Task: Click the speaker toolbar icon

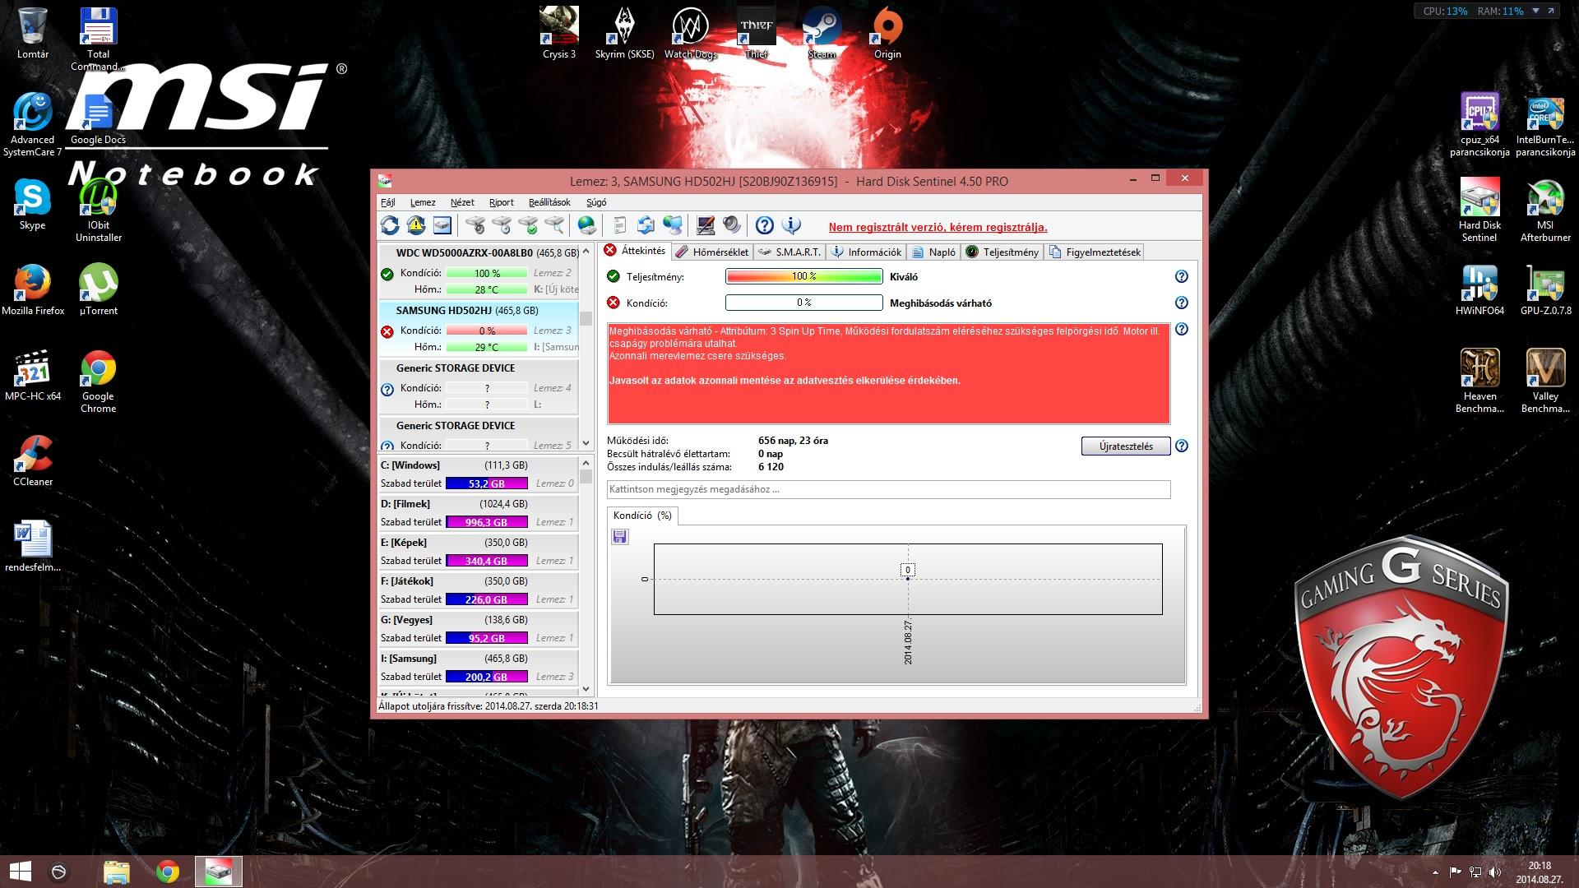Action: pyautogui.click(x=731, y=225)
